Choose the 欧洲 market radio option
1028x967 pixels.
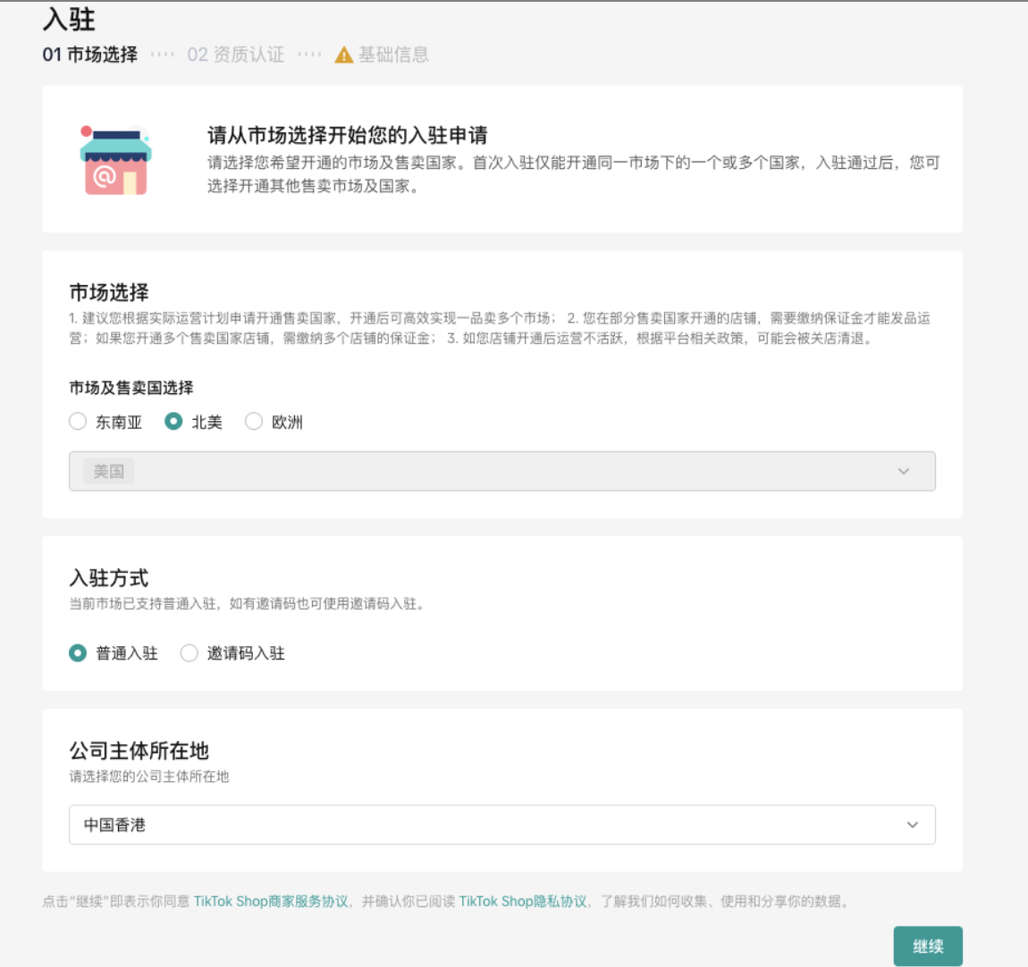click(254, 422)
